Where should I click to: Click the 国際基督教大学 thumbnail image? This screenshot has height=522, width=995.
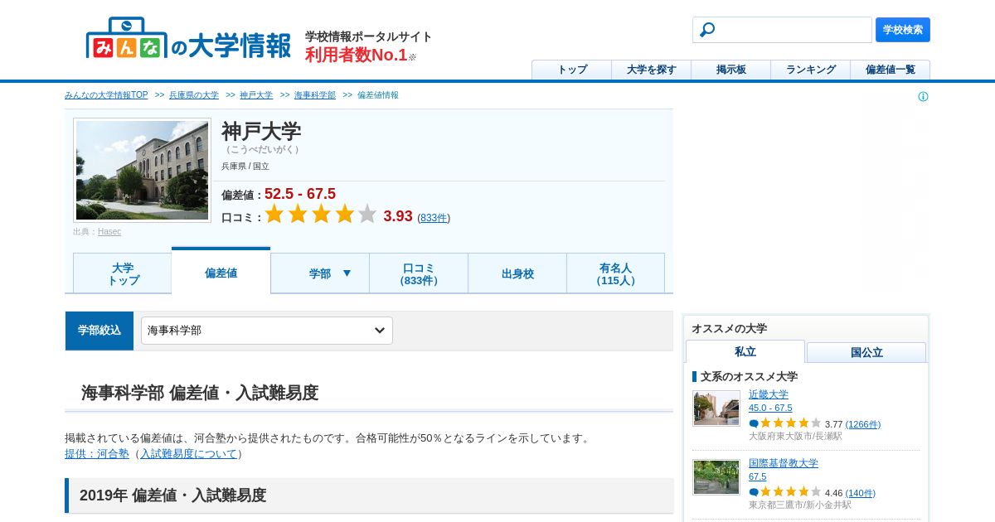click(716, 477)
